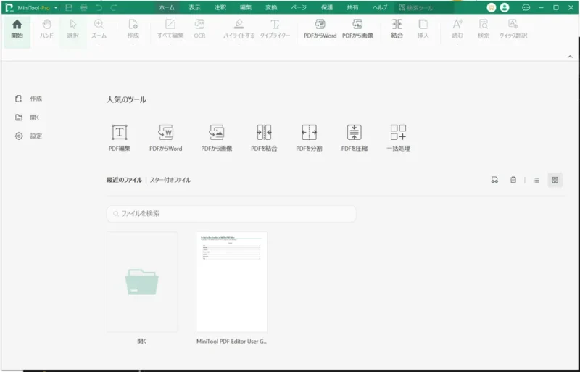Click PDFからWord in the ribbon toolbar
Screen dimensions: 580x372
coord(320,29)
